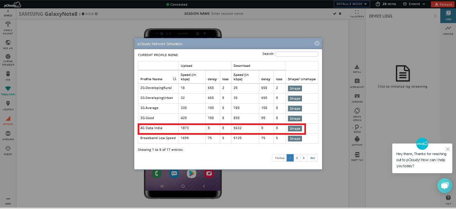Launch the Chrome Debugger
456x209 pixels.
tap(8, 60)
